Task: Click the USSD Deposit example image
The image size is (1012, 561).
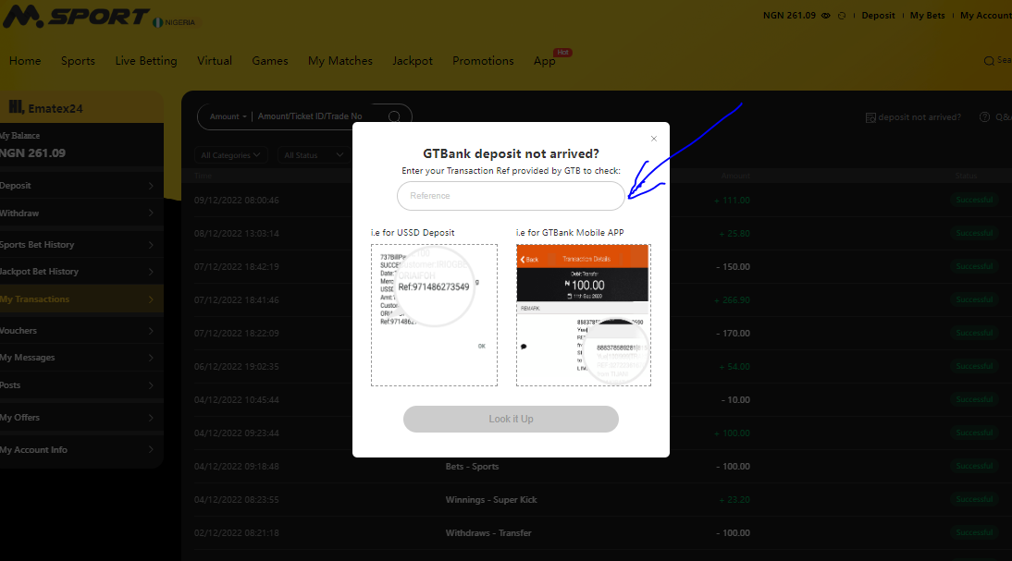Action: (x=434, y=314)
